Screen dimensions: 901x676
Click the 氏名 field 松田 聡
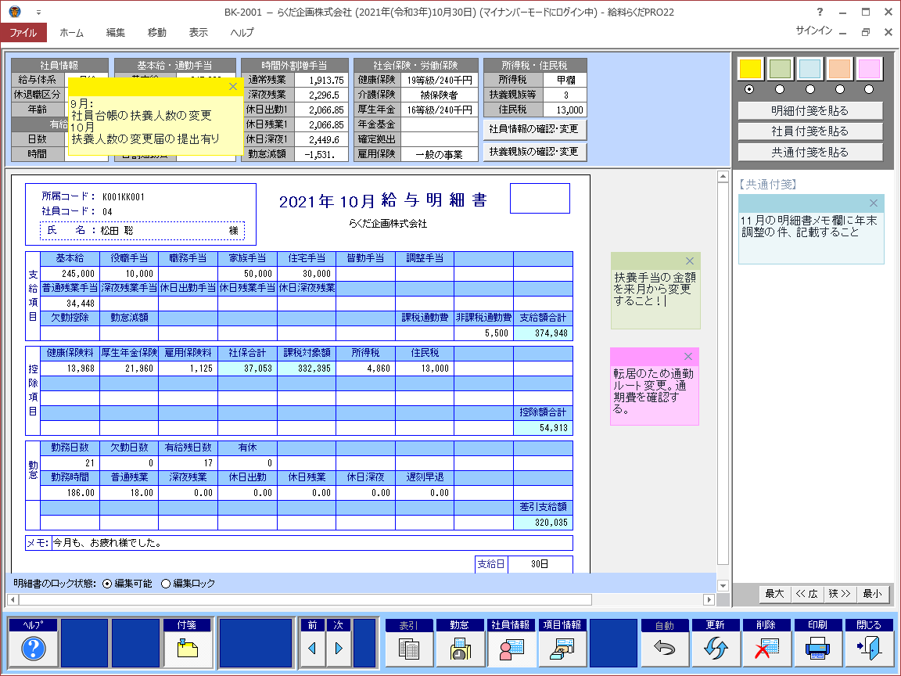coord(142,231)
